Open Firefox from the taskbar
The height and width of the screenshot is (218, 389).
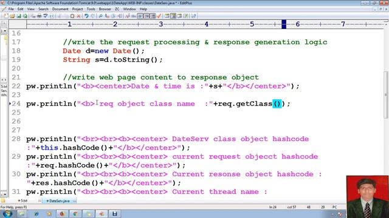(x=62, y=214)
